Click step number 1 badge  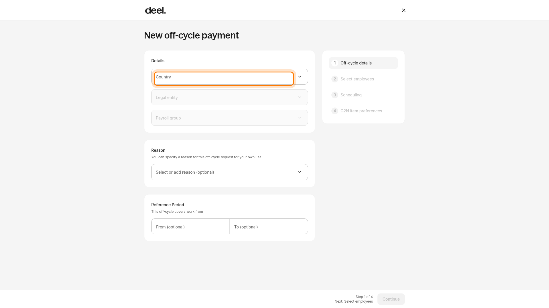(x=335, y=63)
